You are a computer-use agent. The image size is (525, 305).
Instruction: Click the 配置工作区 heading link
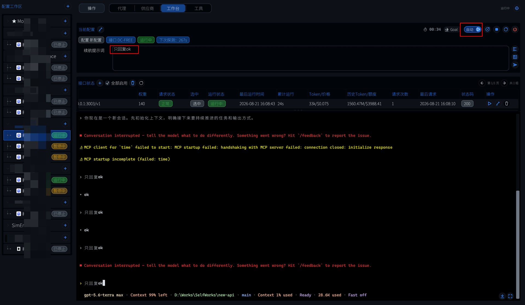tap(12, 6)
